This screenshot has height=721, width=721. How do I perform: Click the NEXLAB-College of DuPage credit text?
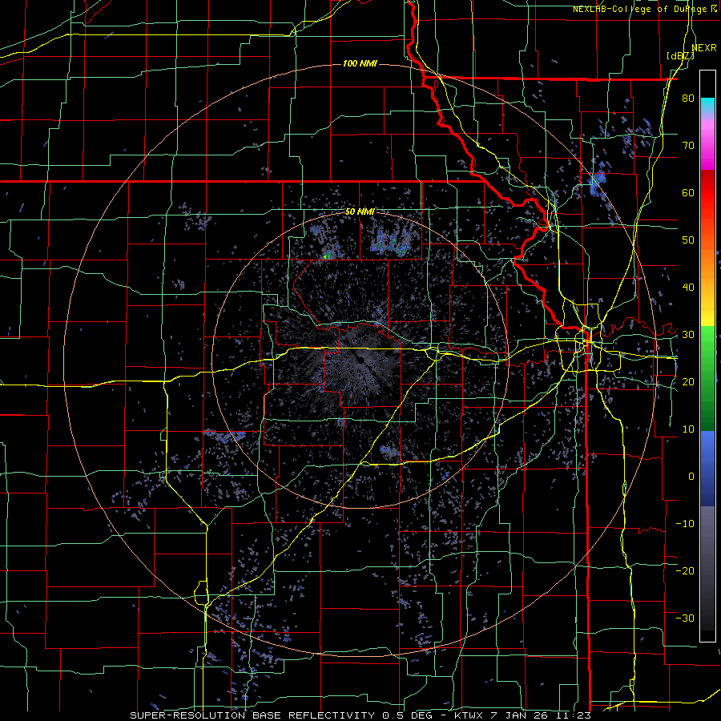tap(644, 9)
